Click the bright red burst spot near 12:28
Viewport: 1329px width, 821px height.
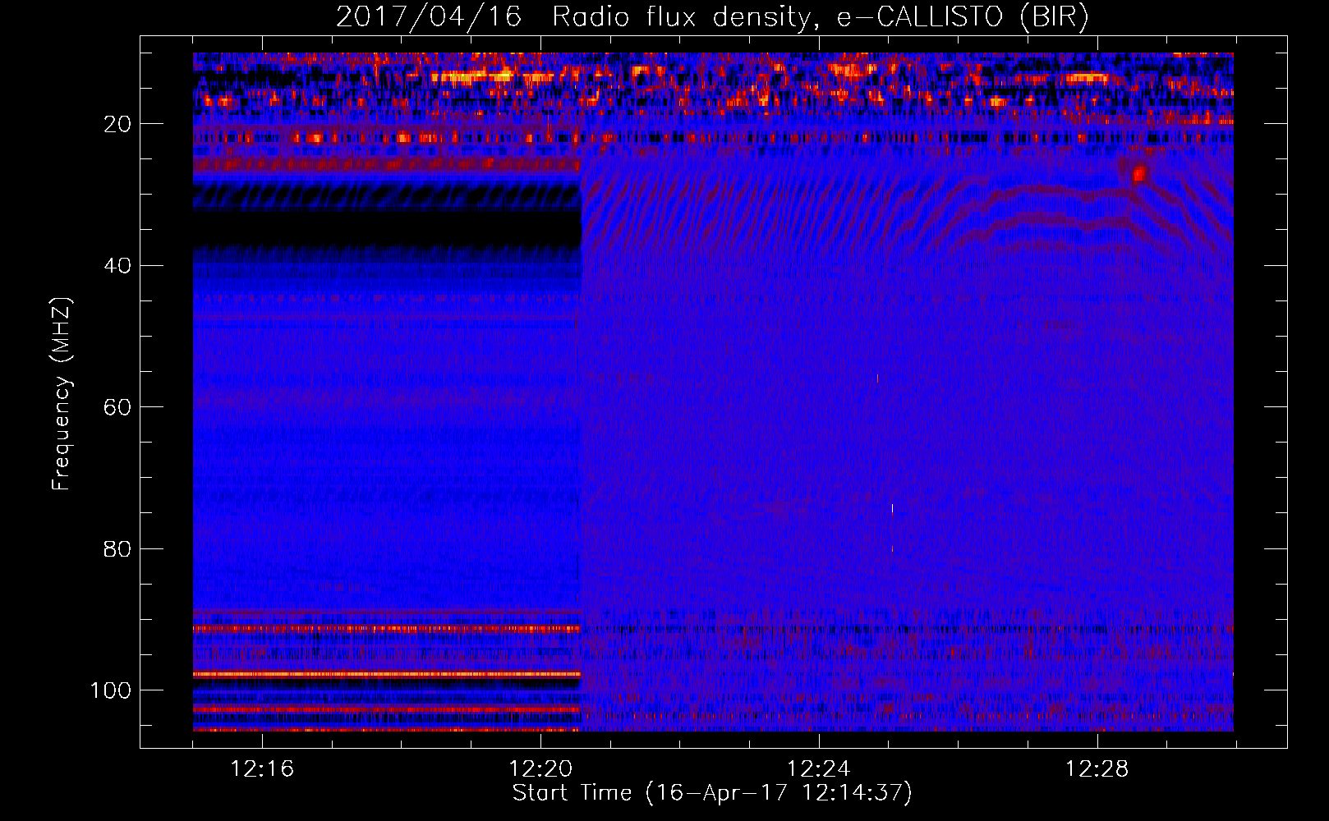click(x=1138, y=174)
